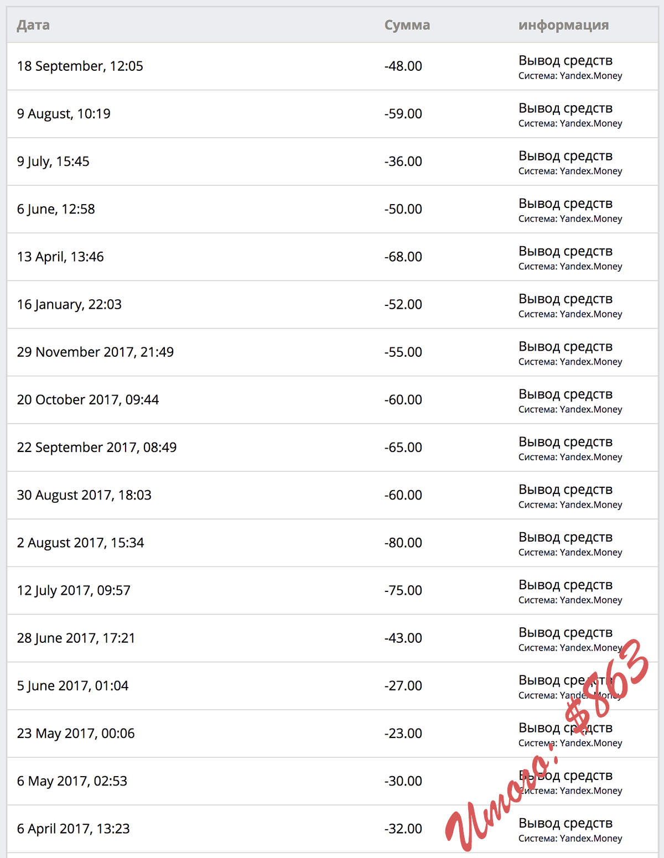Click the Дата column header

33,25
